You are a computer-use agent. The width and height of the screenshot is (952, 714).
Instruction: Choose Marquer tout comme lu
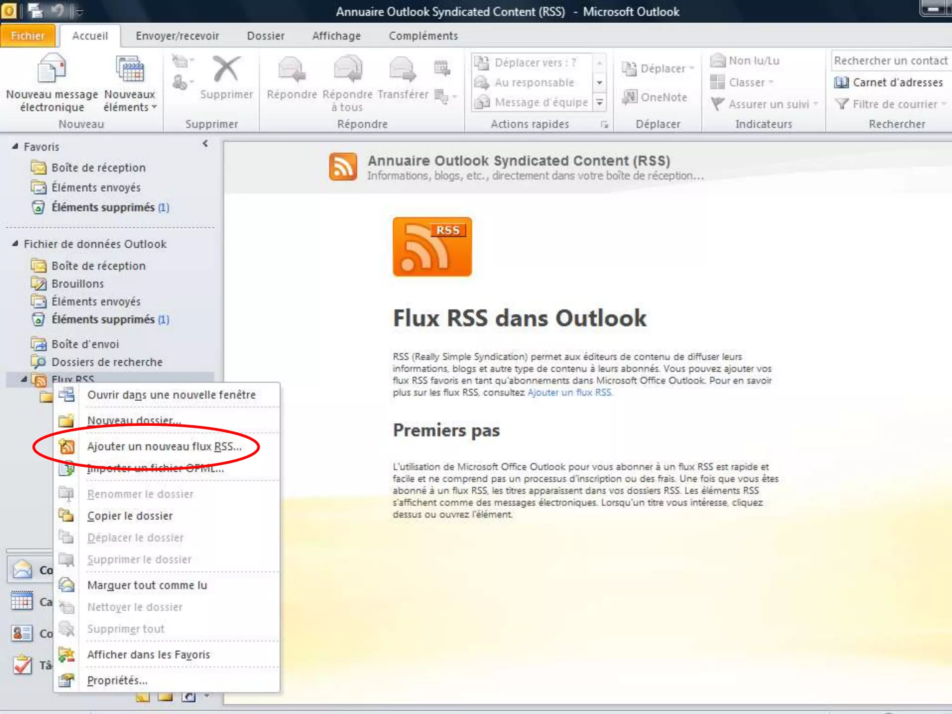tap(147, 585)
